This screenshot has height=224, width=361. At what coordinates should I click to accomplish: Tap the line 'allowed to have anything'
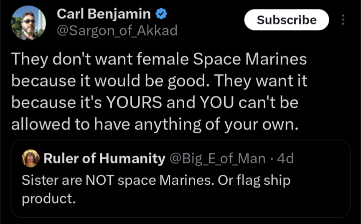pyautogui.click(x=155, y=124)
